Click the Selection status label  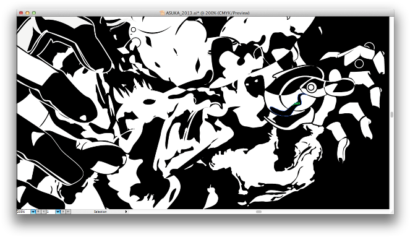100,212
